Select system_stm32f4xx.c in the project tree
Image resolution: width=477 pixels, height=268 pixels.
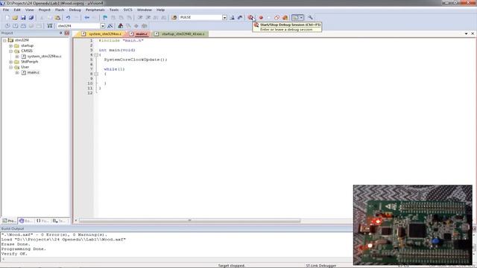(44, 57)
